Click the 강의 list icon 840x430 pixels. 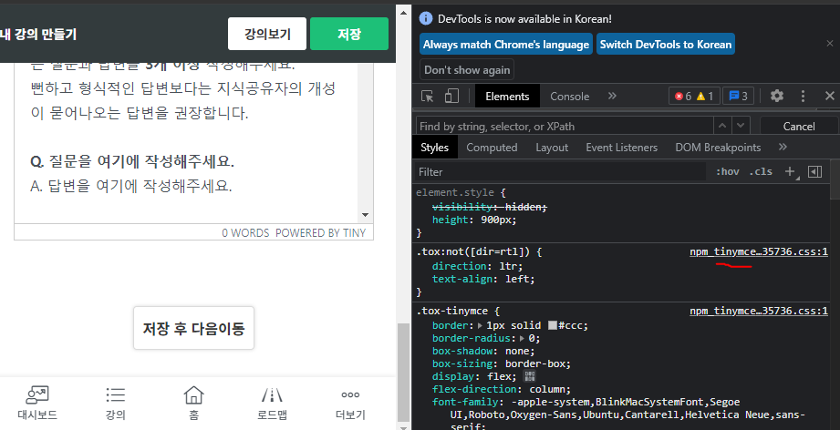(x=115, y=394)
